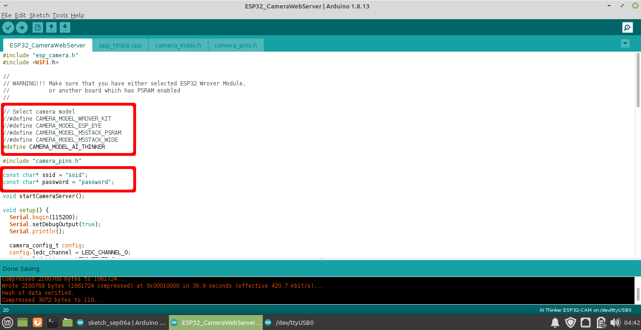Create a new sketch with New icon
This screenshot has height=330, width=641.
point(38,27)
